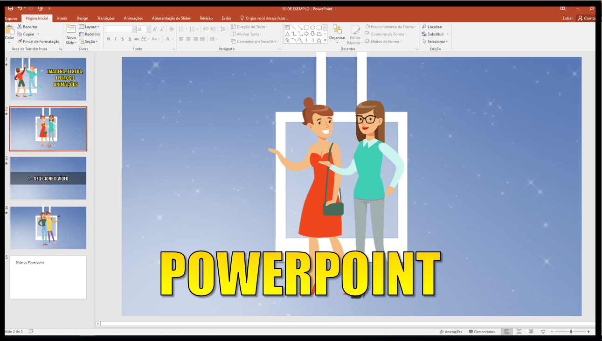Open the Arquivo tab
Screen dimensions: 602x341
point(11,18)
